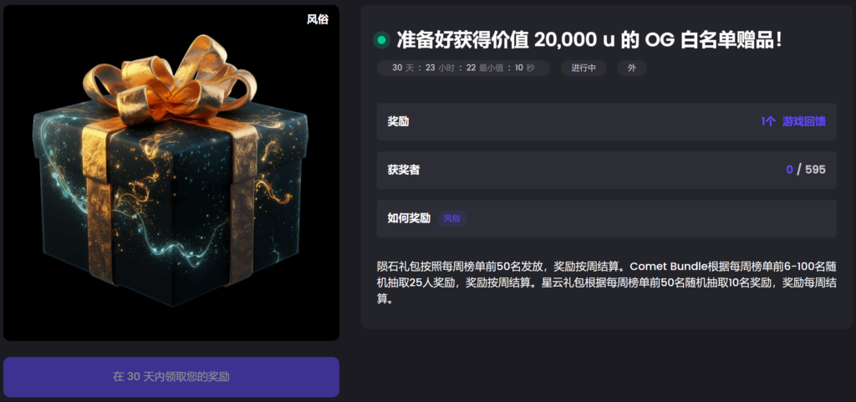The image size is (856, 402).
Task: Expand the 如何奖励 row
Action: [607, 219]
